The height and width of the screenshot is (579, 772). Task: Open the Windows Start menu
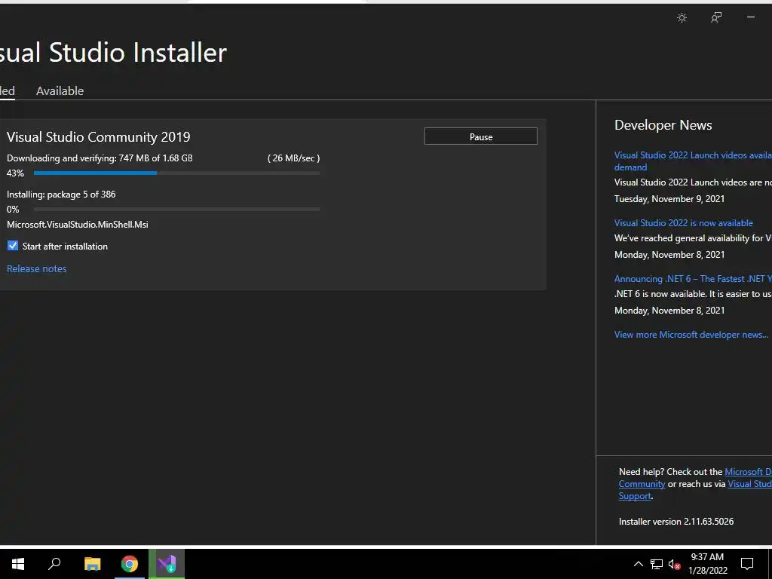pos(18,564)
